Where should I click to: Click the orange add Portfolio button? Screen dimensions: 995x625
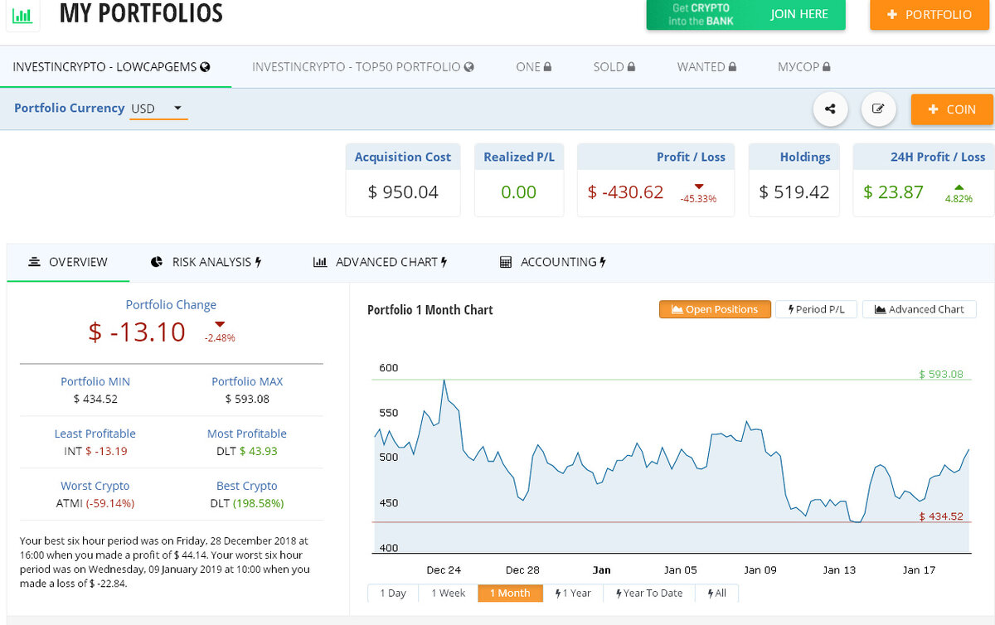(929, 15)
